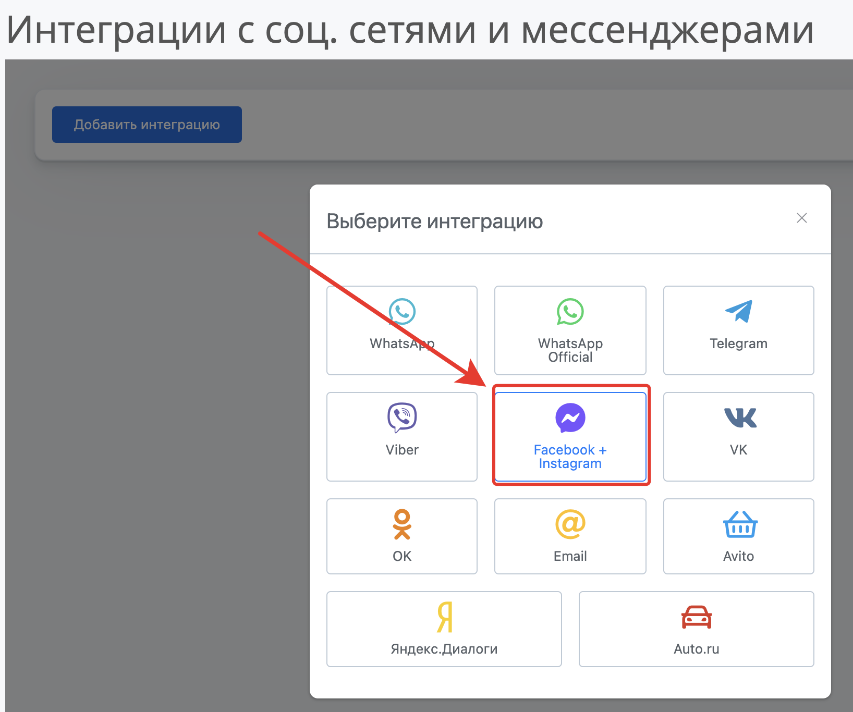Click the Добавить интеграцию button
853x712 pixels.
pos(147,125)
